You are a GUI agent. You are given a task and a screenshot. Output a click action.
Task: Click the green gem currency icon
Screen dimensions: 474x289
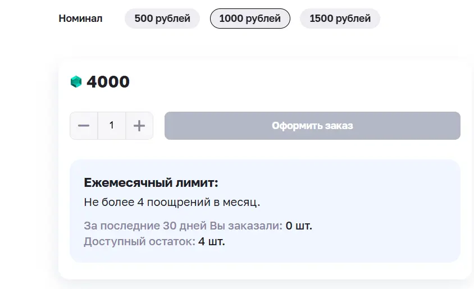[76, 81]
